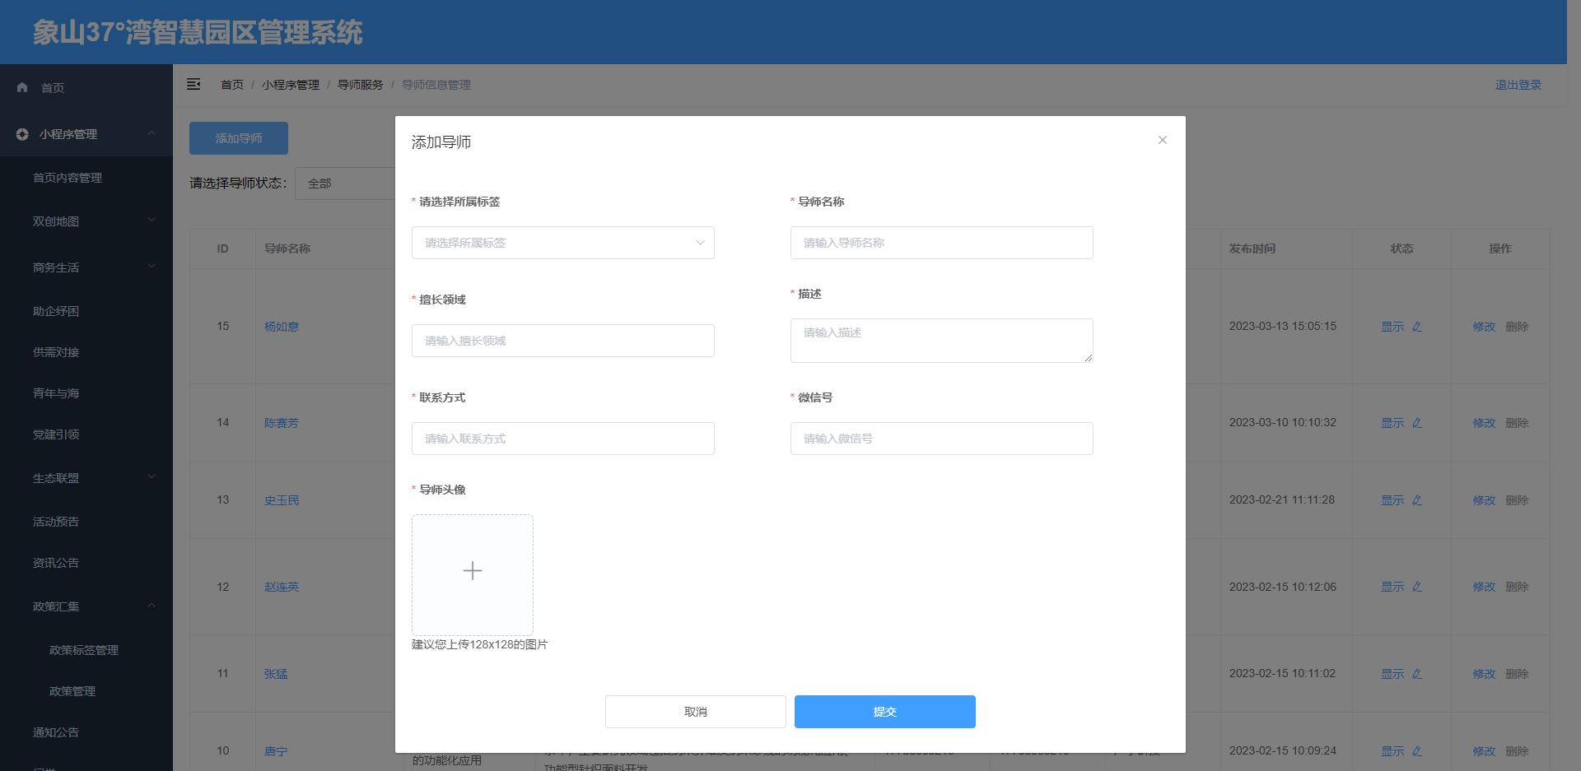Click the edit pencil icon for 张猛 row
The height and width of the screenshot is (771, 1581).
1417,674
